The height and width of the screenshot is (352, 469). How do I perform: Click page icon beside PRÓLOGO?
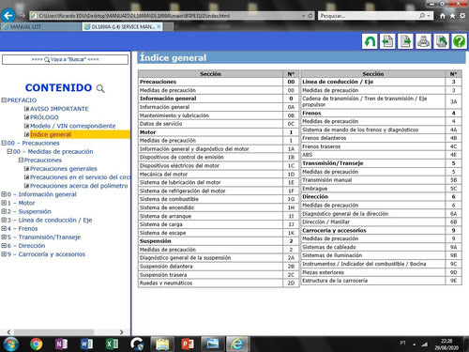click(27, 117)
